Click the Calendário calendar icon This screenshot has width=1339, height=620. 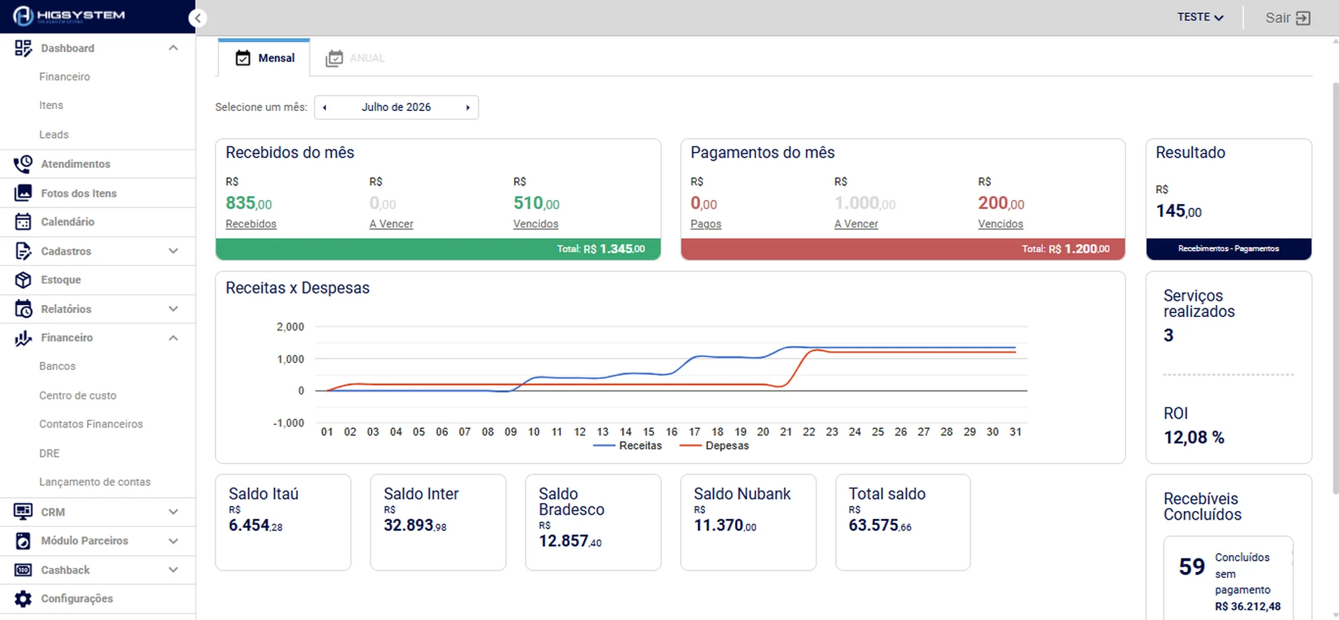click(x=23, y=222)
